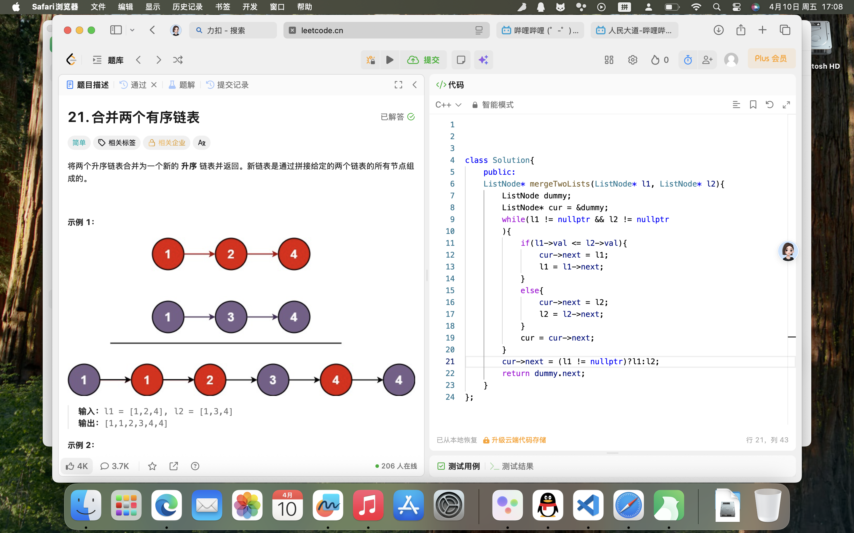This screenshot has width=854, height=533.
Task: Expand the sidebar options chevron in Safari
Action: point(132,30)
